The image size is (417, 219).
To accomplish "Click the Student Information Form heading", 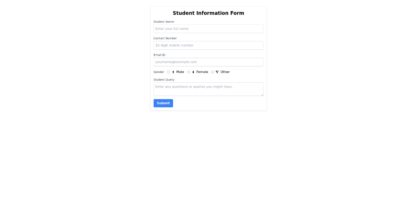I will [x=208, y=13].
